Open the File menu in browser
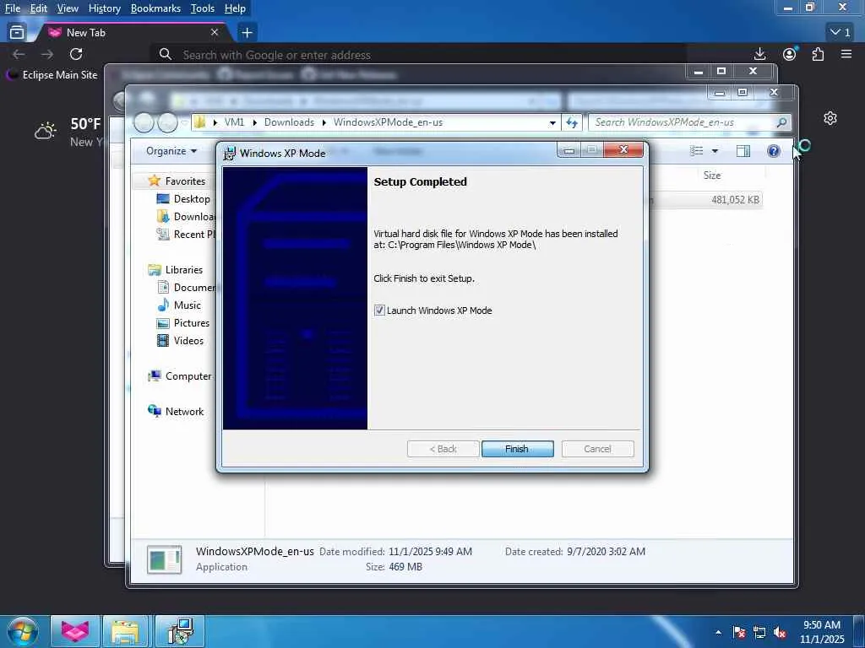The height and width of the screenshot is (648, 865). [13, 8]
